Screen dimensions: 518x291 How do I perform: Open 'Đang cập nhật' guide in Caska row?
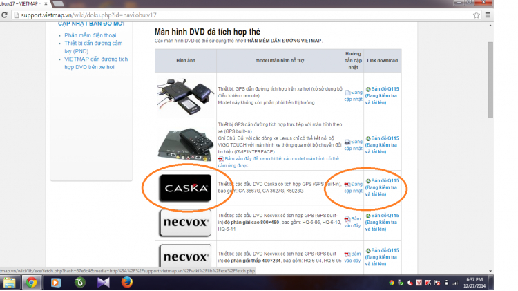pos(353,187)
